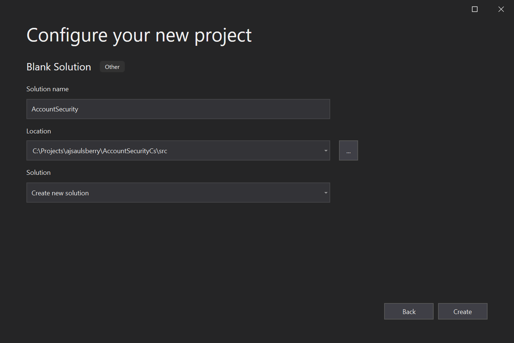Click the Blank Solution heading
The image size is (514, 343).
pos(59,67)
